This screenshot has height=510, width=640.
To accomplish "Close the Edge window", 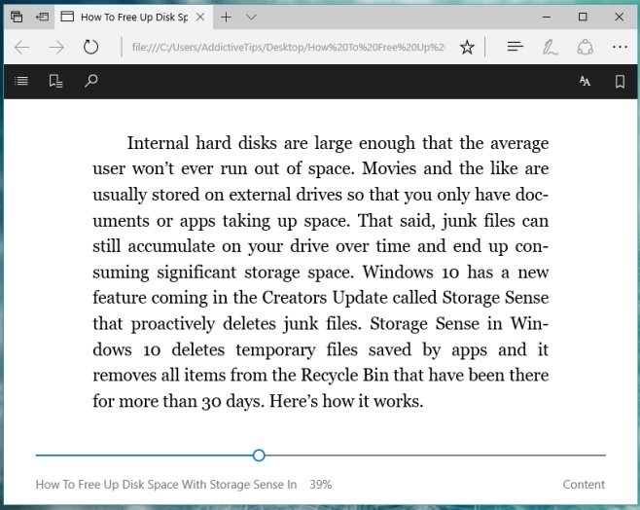I will pos(619,17).
